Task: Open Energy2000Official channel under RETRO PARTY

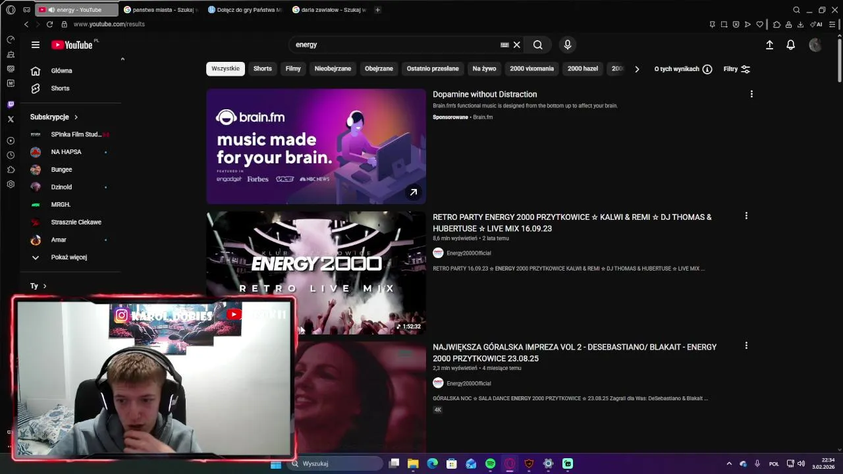Action: pyautogui.click(x=468, y=253)
